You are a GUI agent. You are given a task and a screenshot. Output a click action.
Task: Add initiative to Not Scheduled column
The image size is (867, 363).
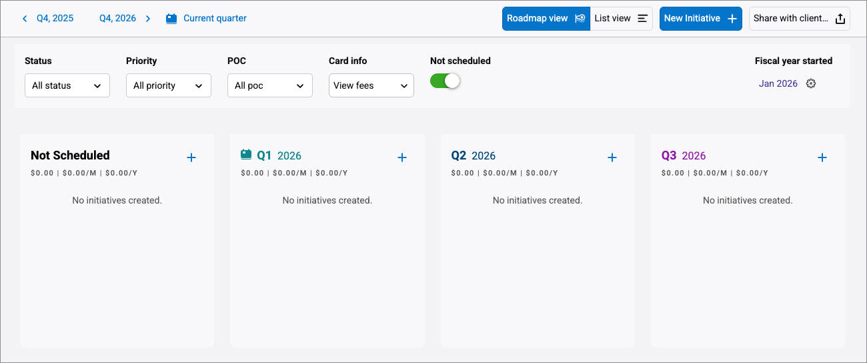191,157
